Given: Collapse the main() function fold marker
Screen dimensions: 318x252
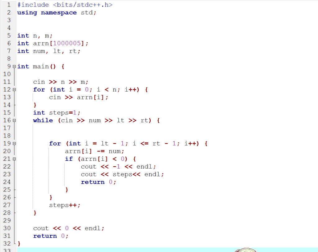Looking at the screenshot, I should [14, 67].
